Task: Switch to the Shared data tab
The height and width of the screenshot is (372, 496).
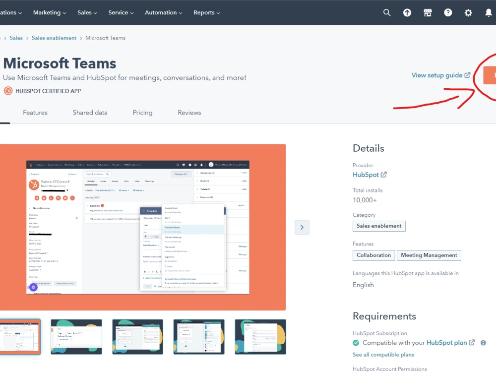Action: pyautogui.click(x=90, y=113)
